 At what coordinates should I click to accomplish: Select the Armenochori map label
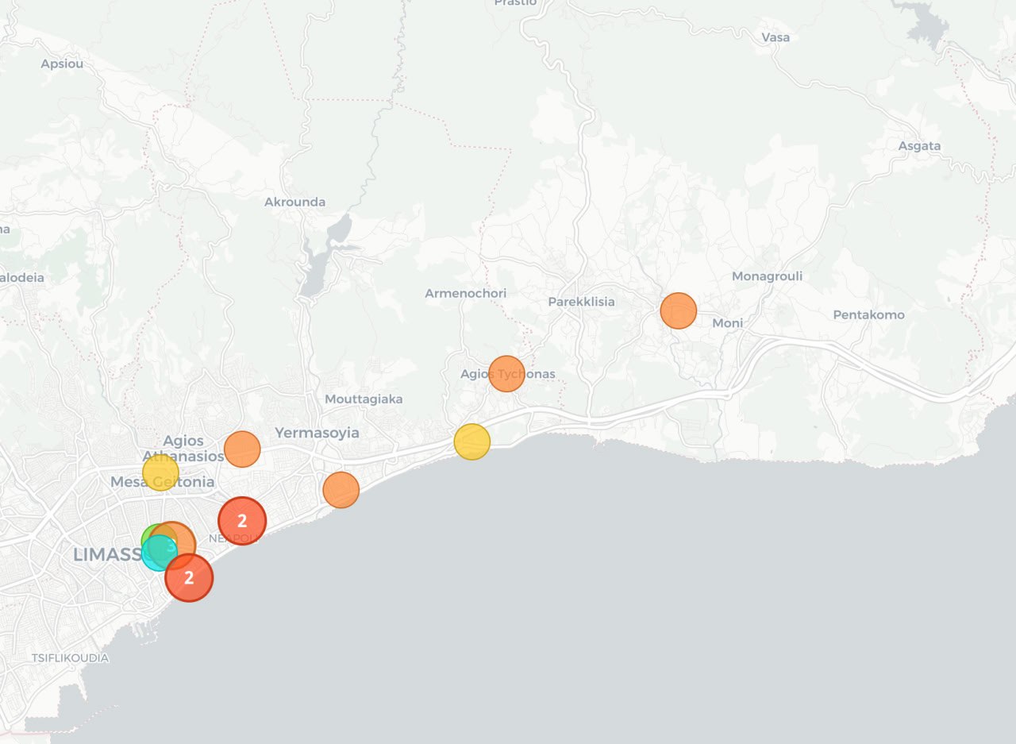click(465, 293)
